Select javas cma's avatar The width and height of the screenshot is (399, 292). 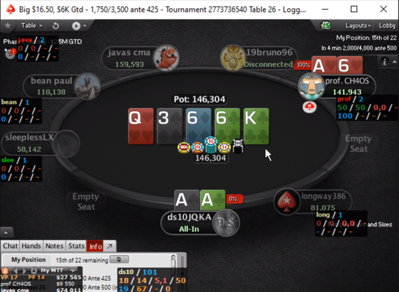click(166, 57)
